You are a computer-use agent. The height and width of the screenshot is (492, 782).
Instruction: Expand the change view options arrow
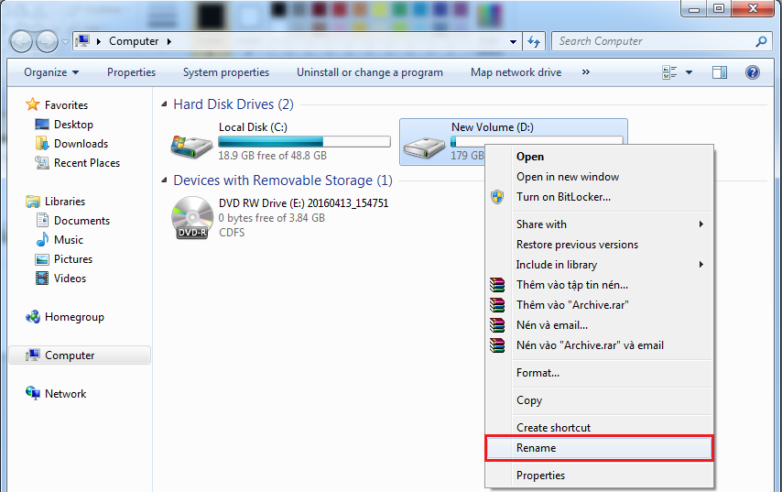pos(689,72)
